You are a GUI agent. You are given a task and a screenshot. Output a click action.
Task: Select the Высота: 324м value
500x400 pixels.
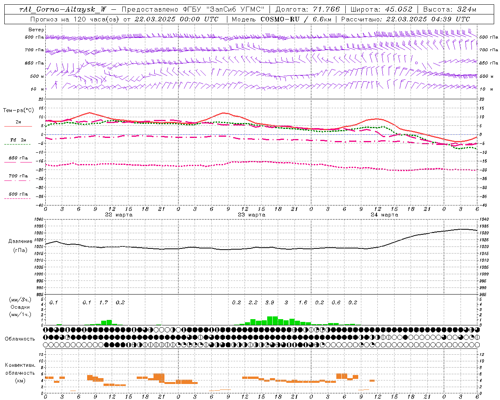(450, 9)
